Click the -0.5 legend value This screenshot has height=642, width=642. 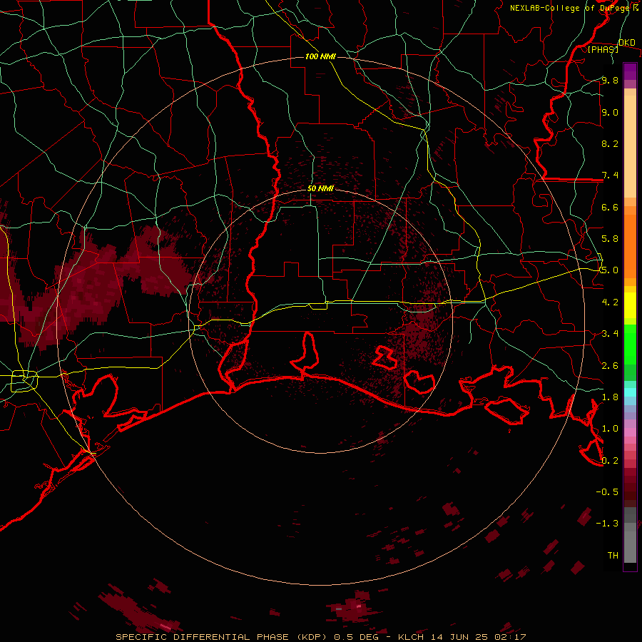[607, 492]
